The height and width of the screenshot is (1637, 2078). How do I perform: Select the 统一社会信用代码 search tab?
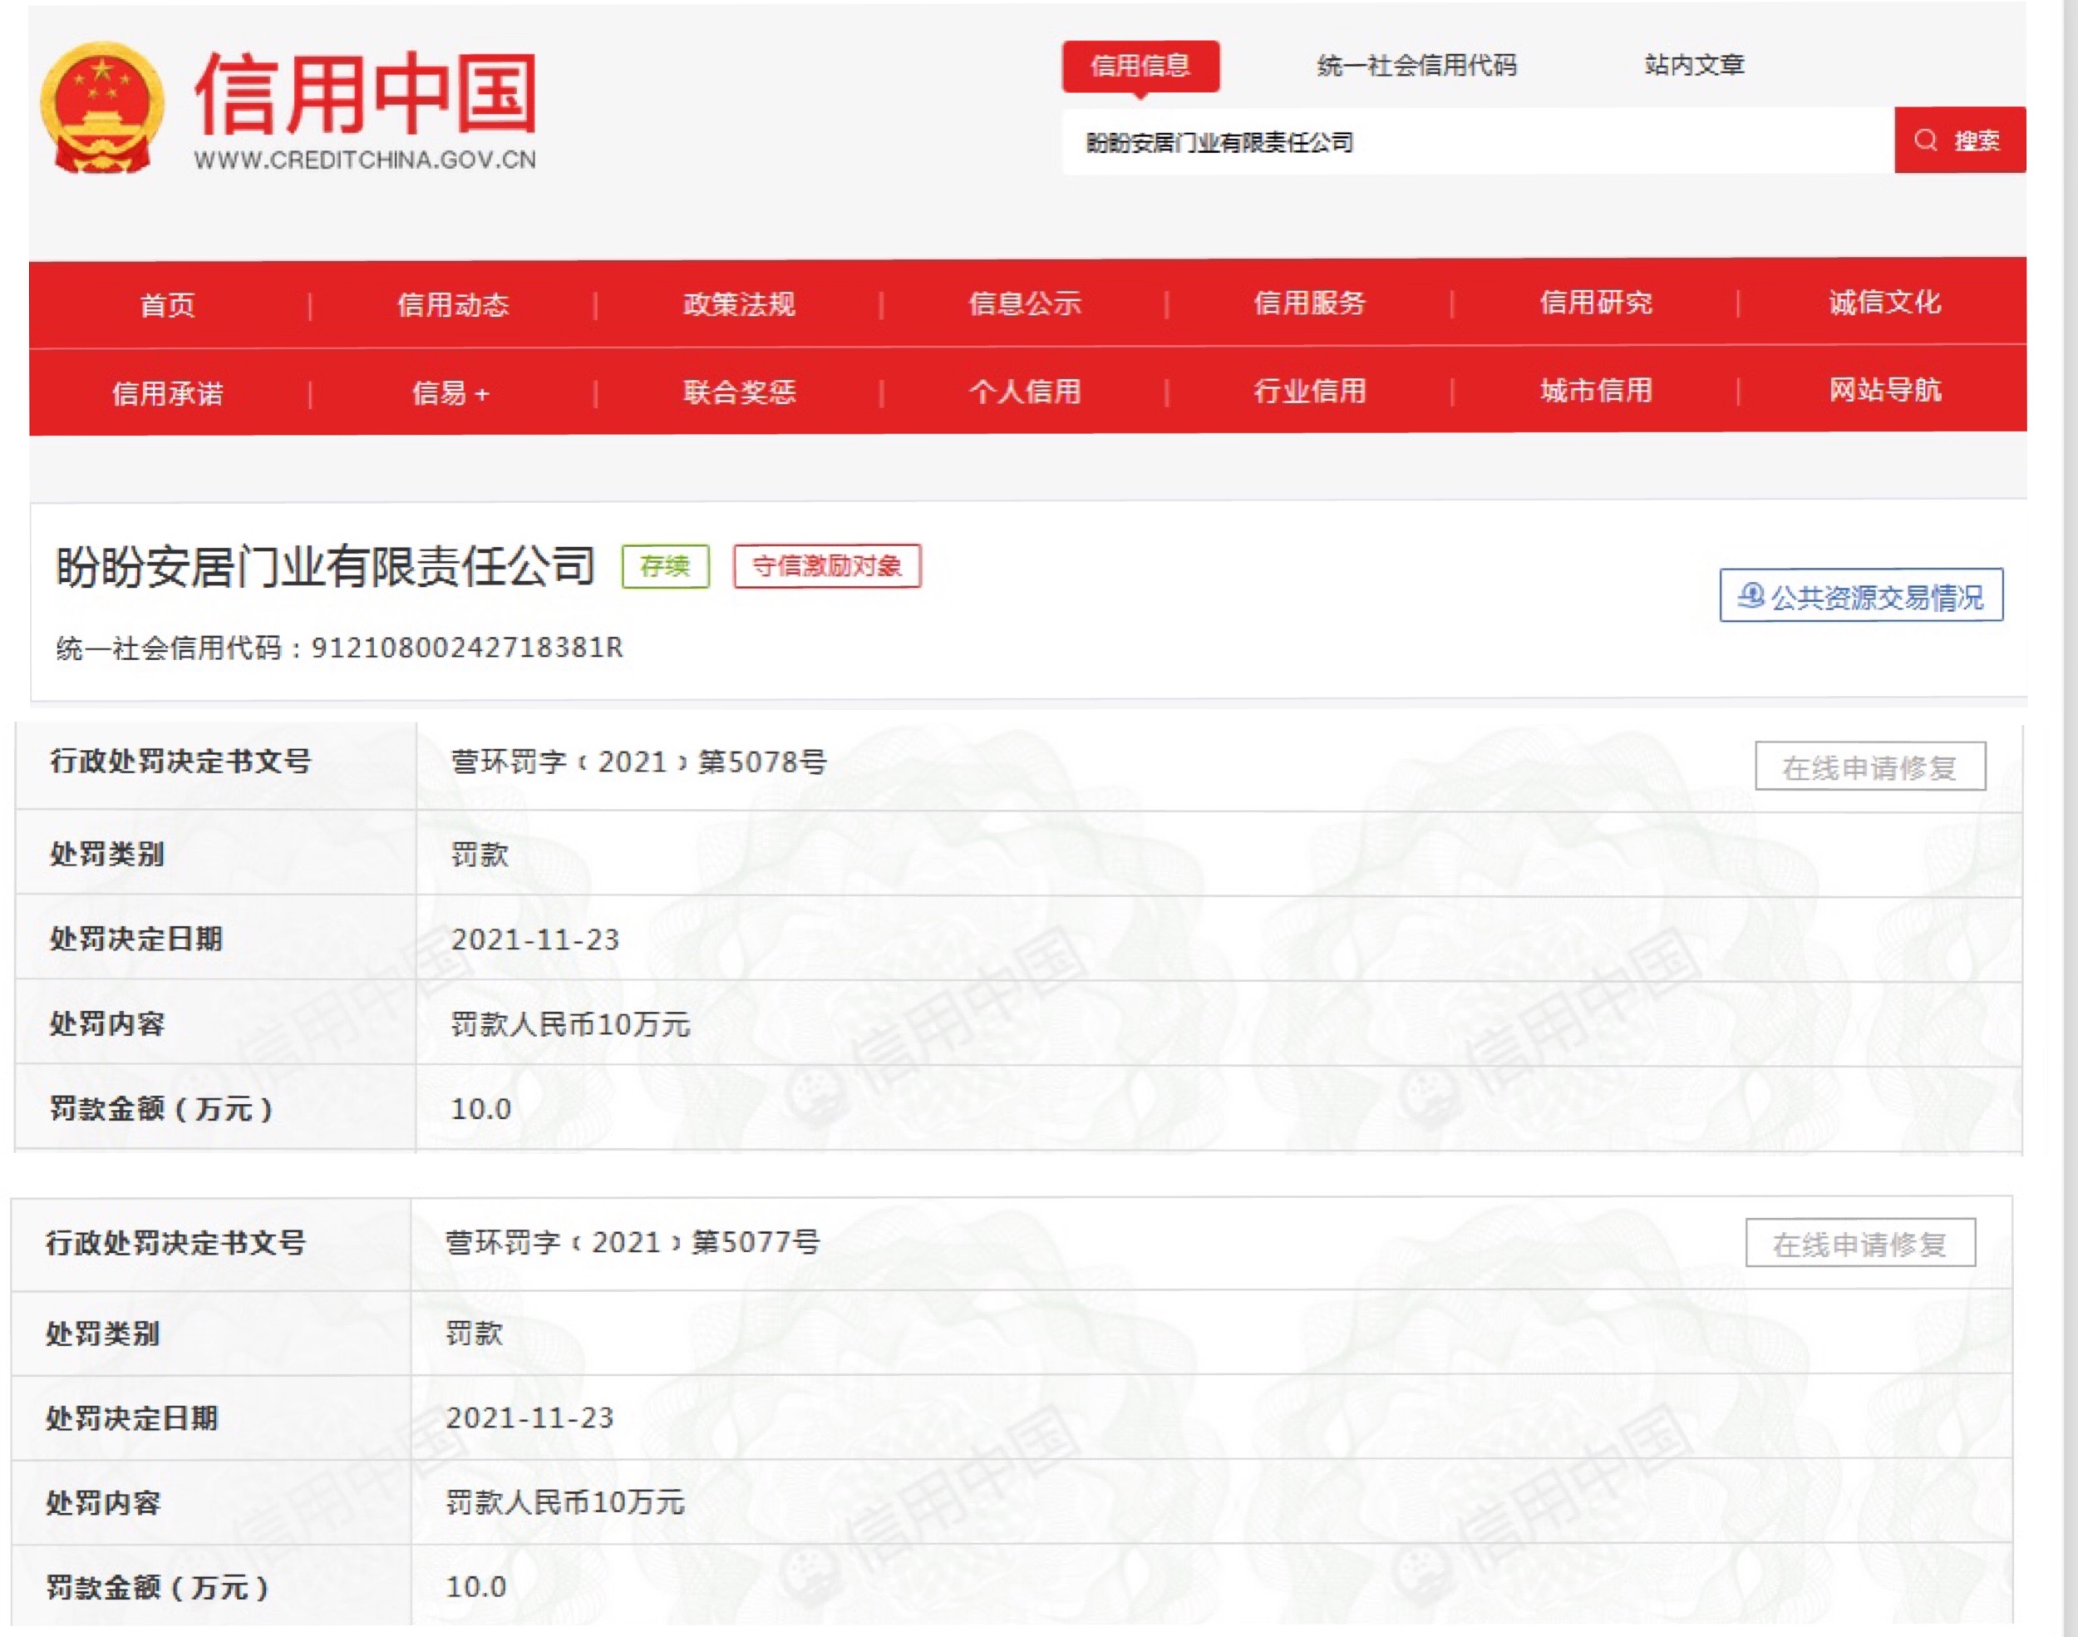1417,65
